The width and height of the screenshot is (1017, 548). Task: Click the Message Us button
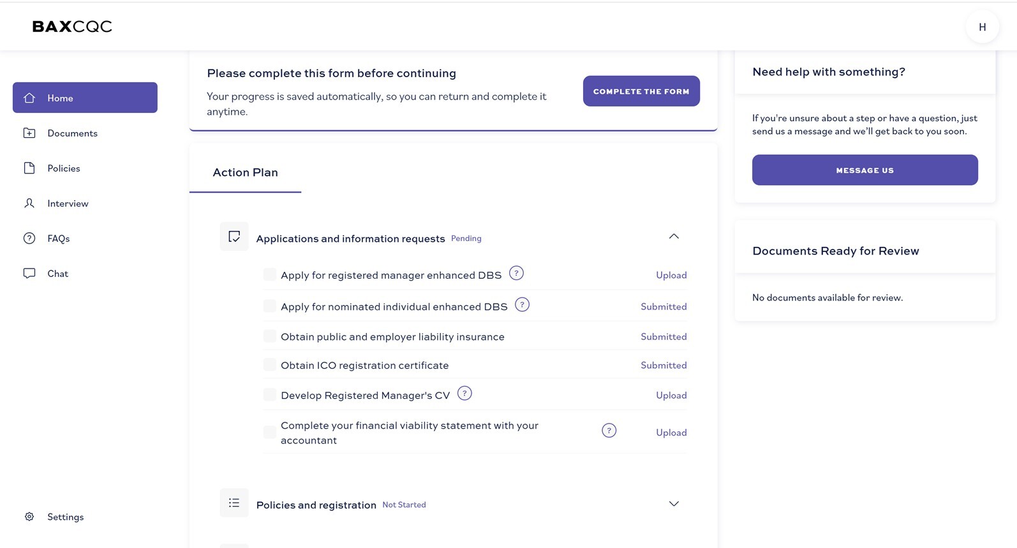tap(865, 170)
